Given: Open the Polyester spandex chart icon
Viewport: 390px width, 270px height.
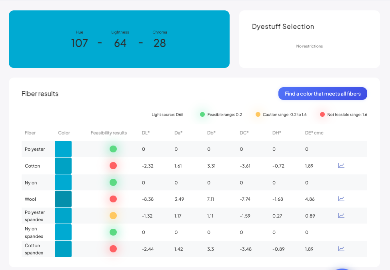Looking at the screenshot, I should (341, 216).
